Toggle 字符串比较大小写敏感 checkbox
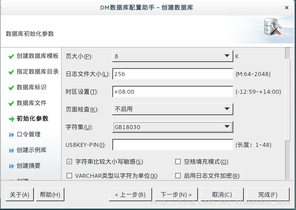296x210 pixels. 69,162
